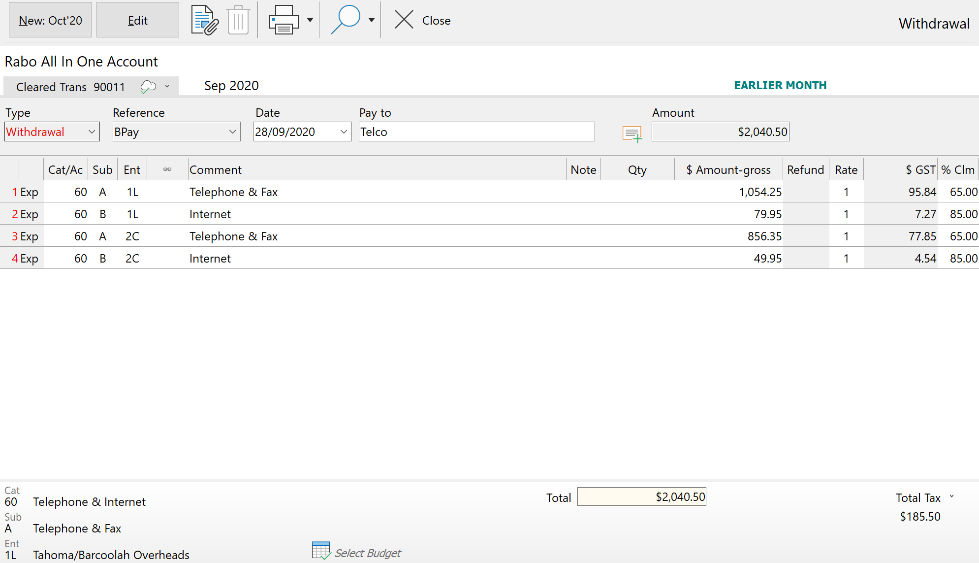979x563 pixels.
Task: Click Internet comment in row 4
Action: tap(210, 258)
